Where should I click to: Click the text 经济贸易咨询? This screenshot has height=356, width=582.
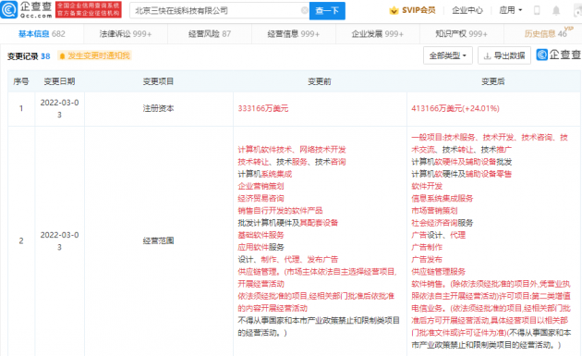[x=261, y=199]
